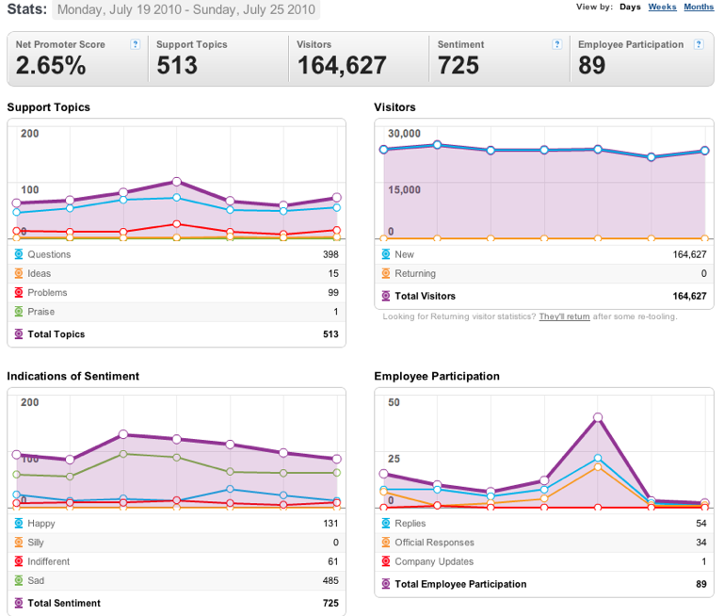Click the green Praise legend icon
This screenshot has width=724, height=616.
point(19,311)
